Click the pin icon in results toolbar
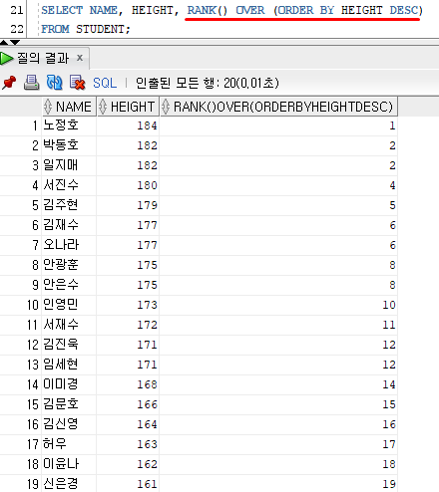This screenshot has height=492, width=439. pyautogui.click(x=9, y=83)
